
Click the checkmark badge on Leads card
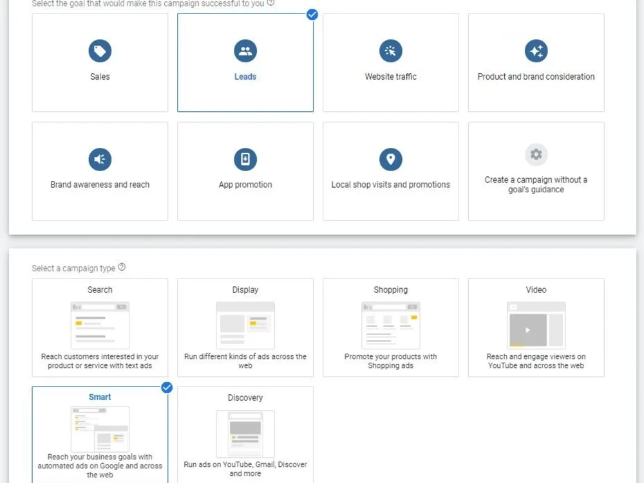(312, 14)
